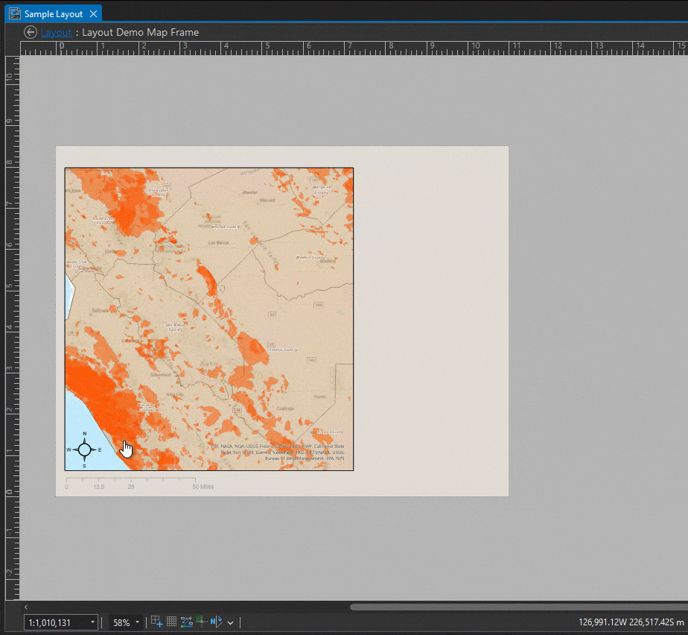Open the snapping options chevron dropdown

[x=230, y=622]
